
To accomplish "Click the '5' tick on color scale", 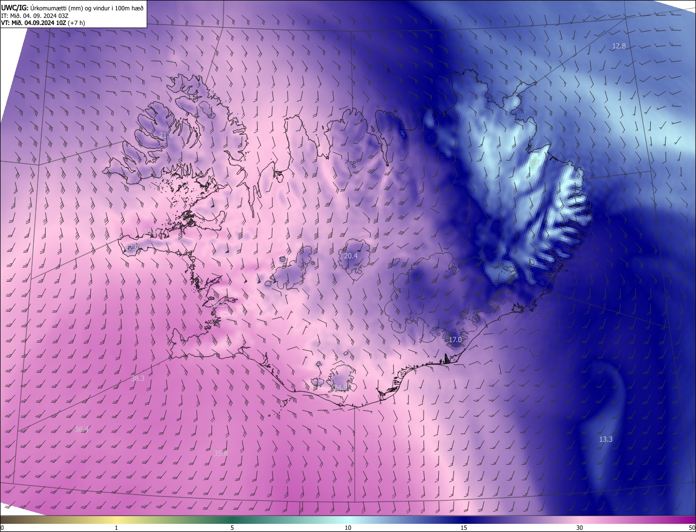I will (x=232, y=528).
